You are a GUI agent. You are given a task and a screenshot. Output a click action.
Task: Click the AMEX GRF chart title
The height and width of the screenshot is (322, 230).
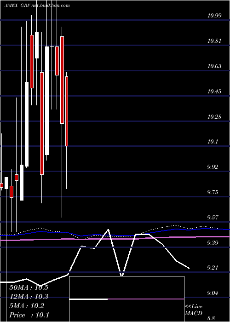[x=37, y=6]
